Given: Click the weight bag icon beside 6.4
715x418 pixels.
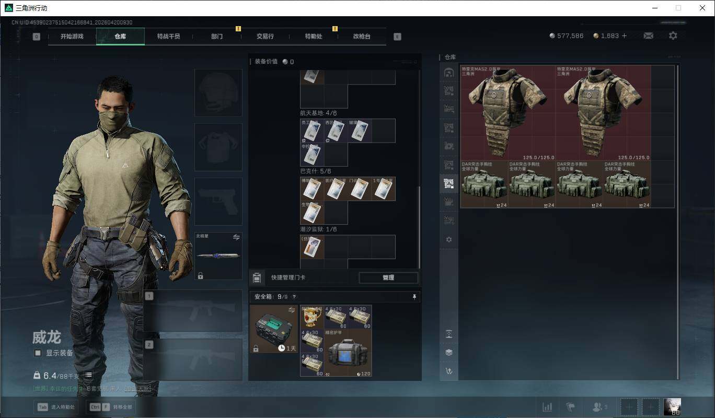Looking at the screenshot, I should [37, 375].
